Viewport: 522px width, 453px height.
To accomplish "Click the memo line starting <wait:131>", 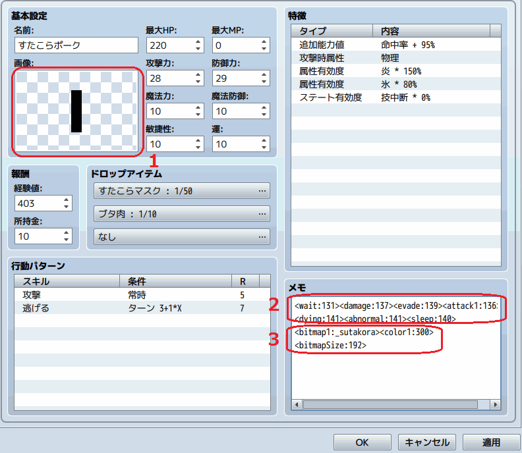I will point(396,306).
